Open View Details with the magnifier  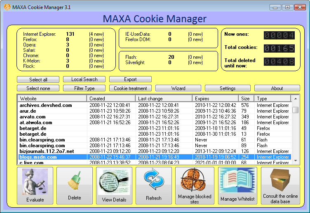tap(114, 185)
